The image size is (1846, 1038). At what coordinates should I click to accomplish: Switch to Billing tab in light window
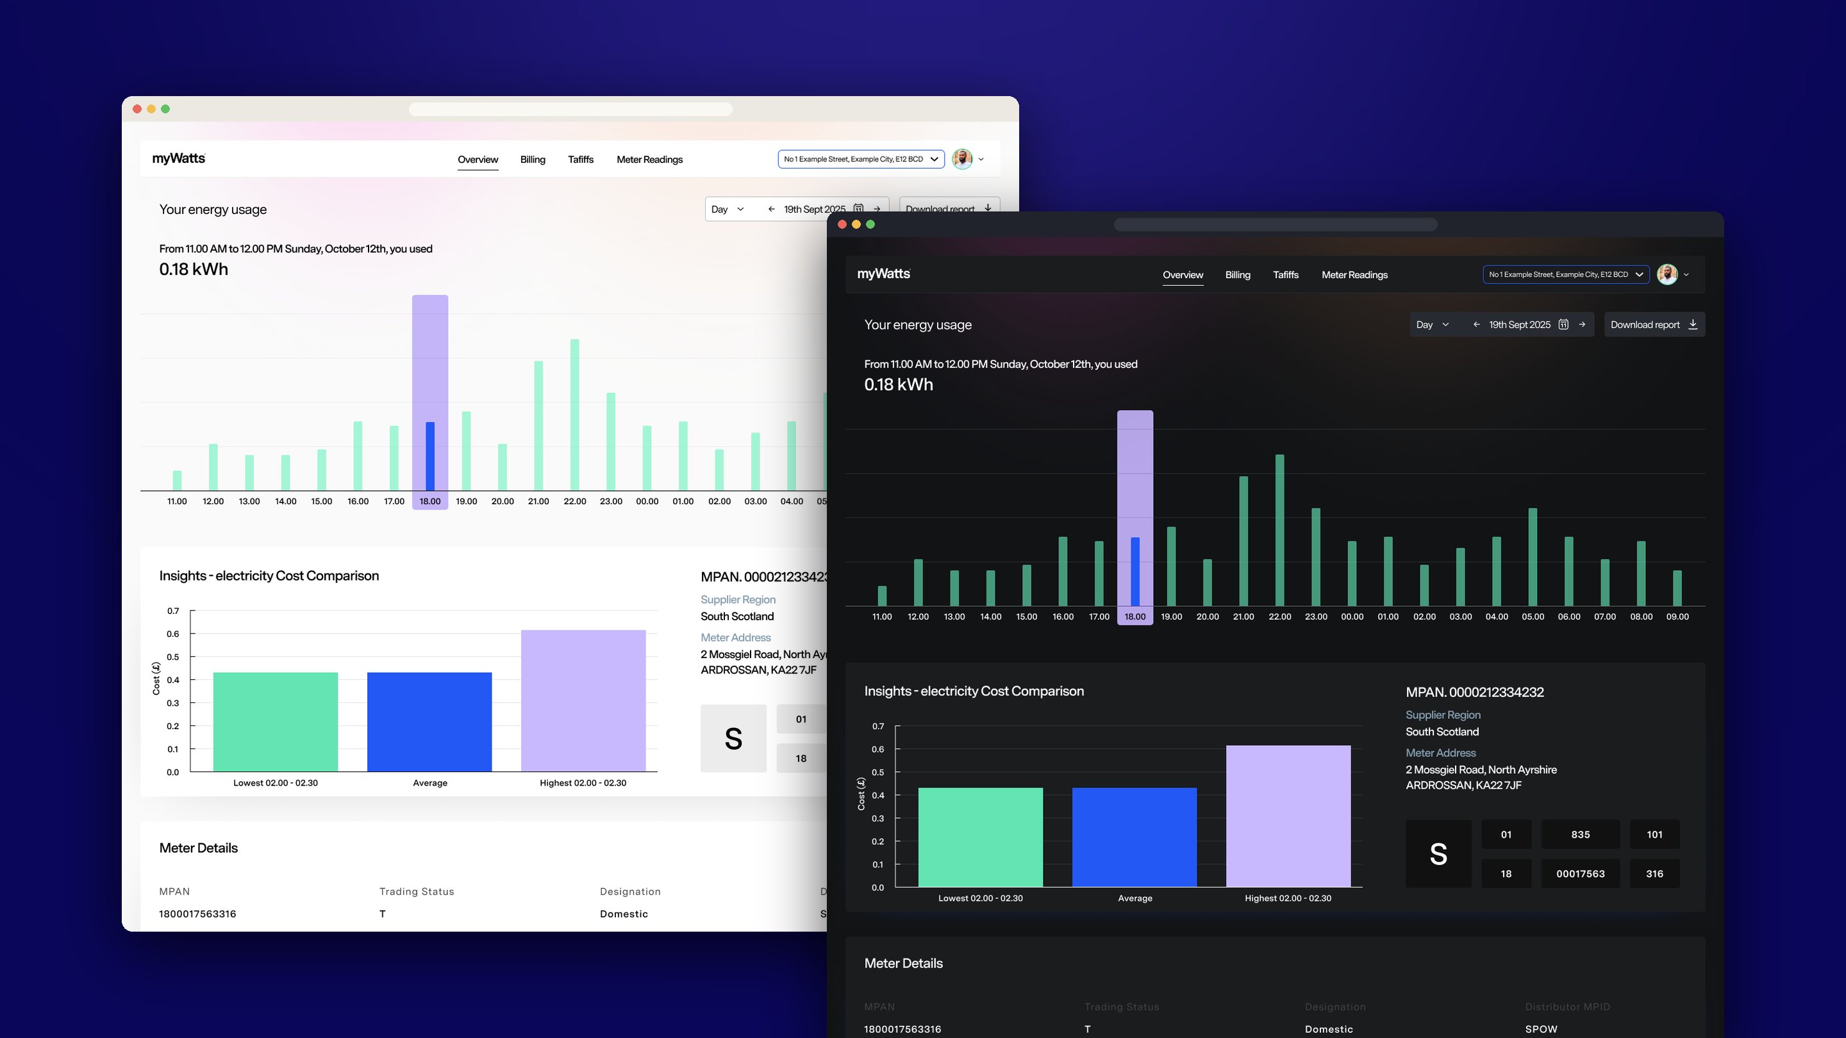pyautogui.click(x=533, y=159)
